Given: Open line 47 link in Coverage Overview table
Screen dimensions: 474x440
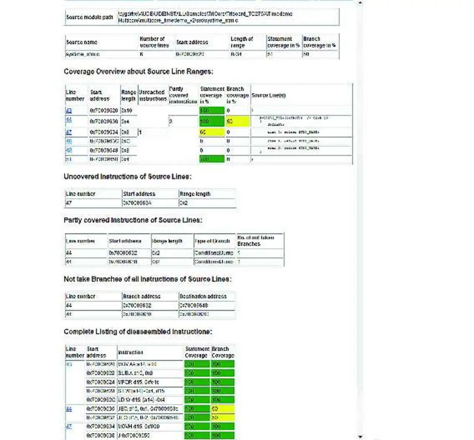Looking at the screenshot, I should coord(69,132).
